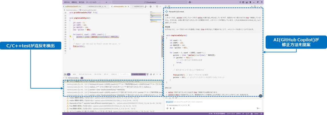Click UTF-8 encoding in the status bar
This screenshot has height=115, width=327.
coord(238,114)
